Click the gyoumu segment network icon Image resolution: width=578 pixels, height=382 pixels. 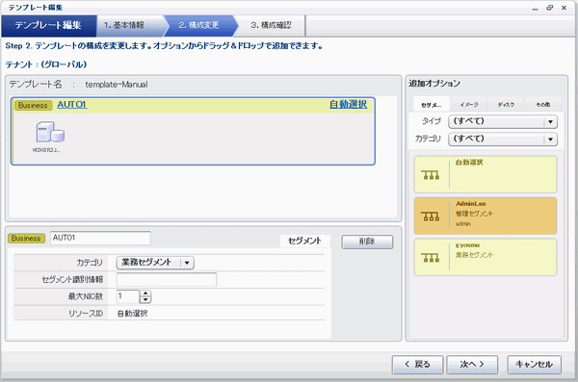pos(431,258)
